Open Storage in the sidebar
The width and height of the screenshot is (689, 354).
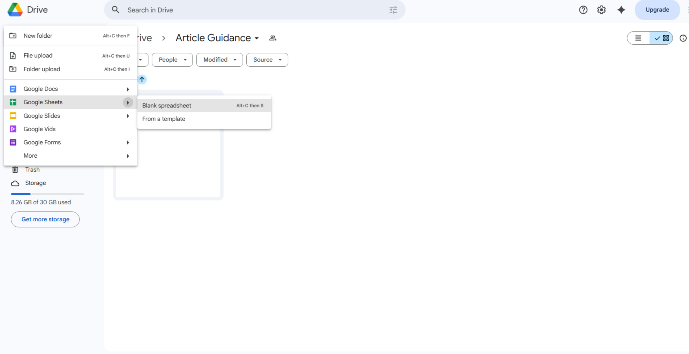click(36, 183)
